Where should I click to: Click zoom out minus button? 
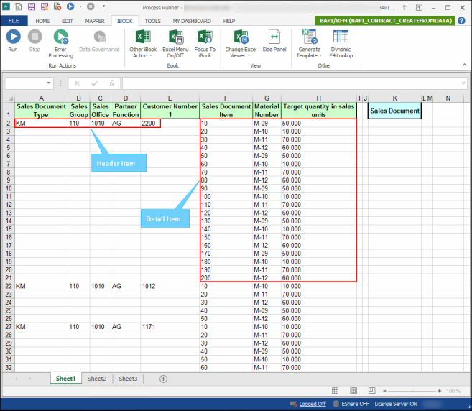coord(384,391)
